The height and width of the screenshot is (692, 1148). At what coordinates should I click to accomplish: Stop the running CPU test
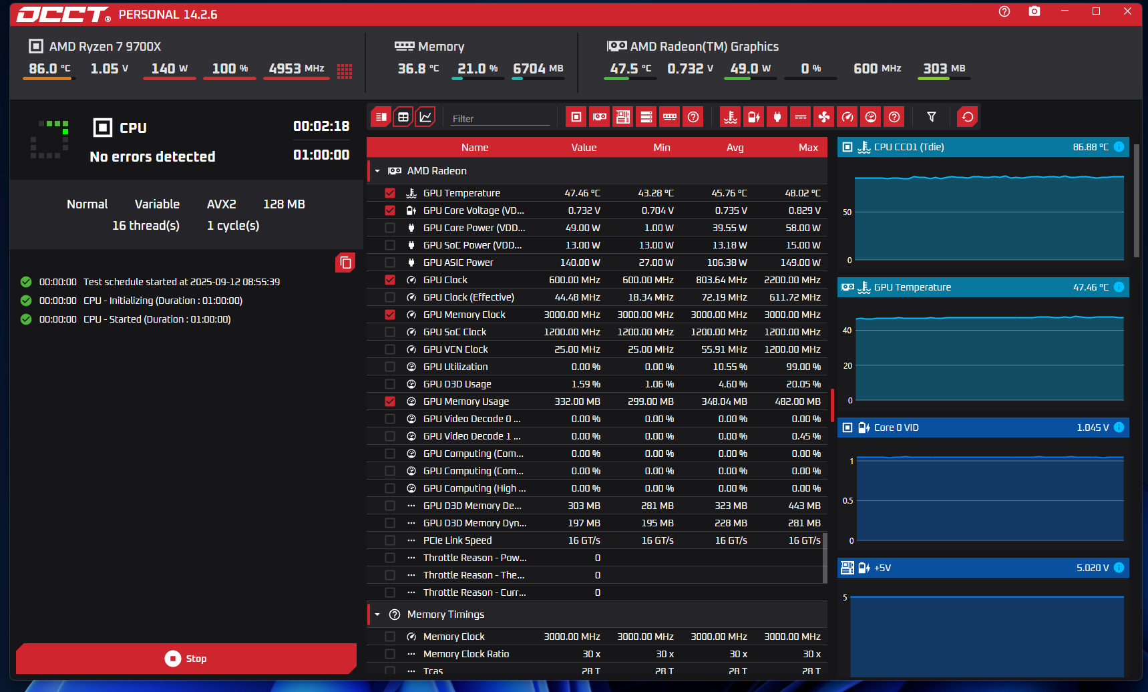coord(186,659)
